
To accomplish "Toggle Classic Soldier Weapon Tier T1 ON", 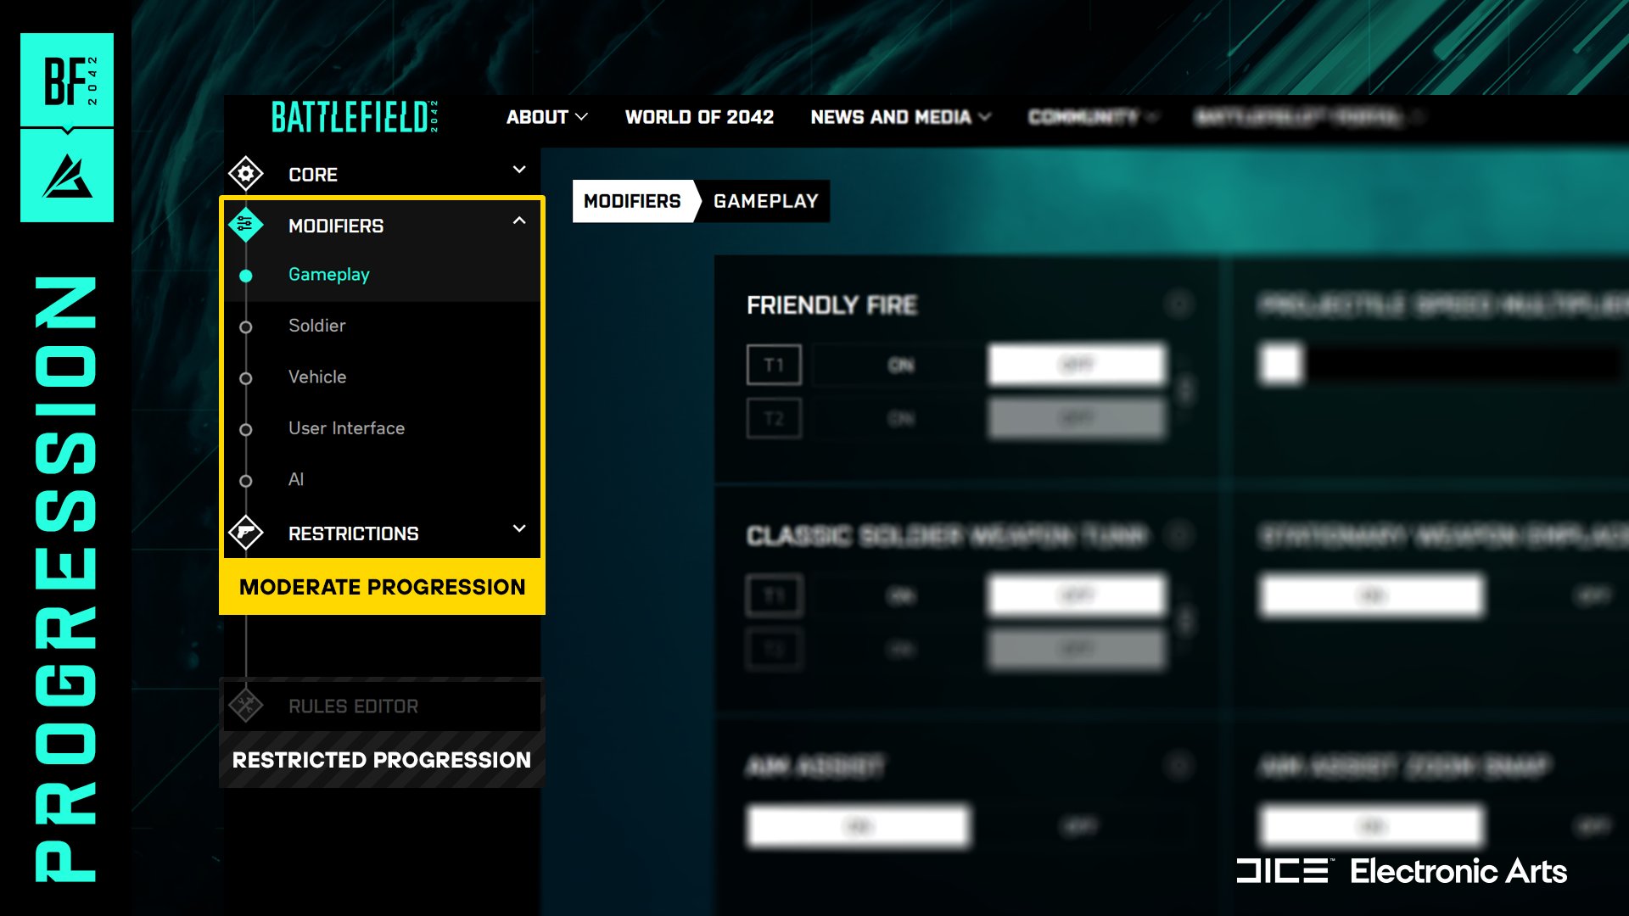I will (x=903, y=595).
